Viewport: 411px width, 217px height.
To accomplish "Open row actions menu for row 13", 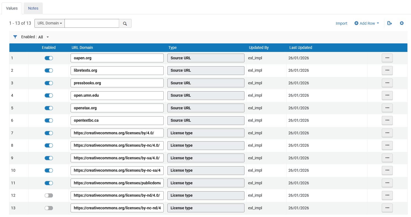I will pos(387,208).
